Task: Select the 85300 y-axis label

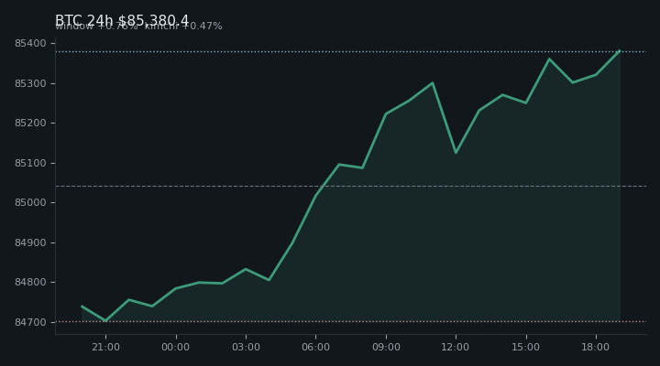Action: click(x=30, y=83)
